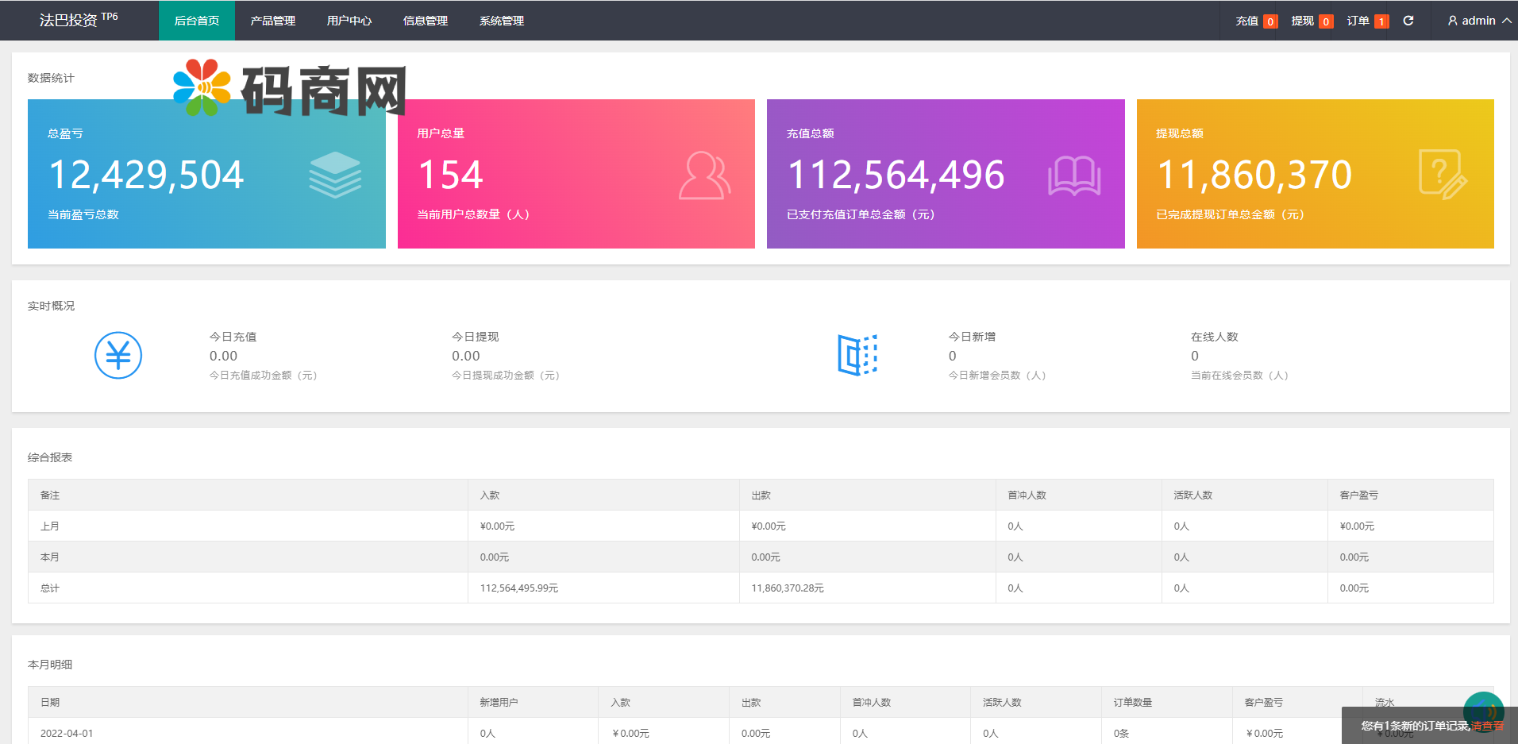Click the refresh icon in top bar
Screen dimensions: 1518x744
pyautogui.click(x=1408, y=21)
